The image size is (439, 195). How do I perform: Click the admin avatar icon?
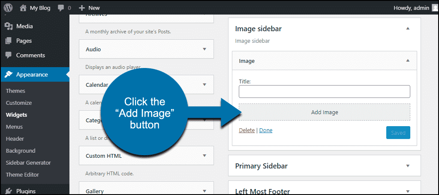click(x=435, y=8)
